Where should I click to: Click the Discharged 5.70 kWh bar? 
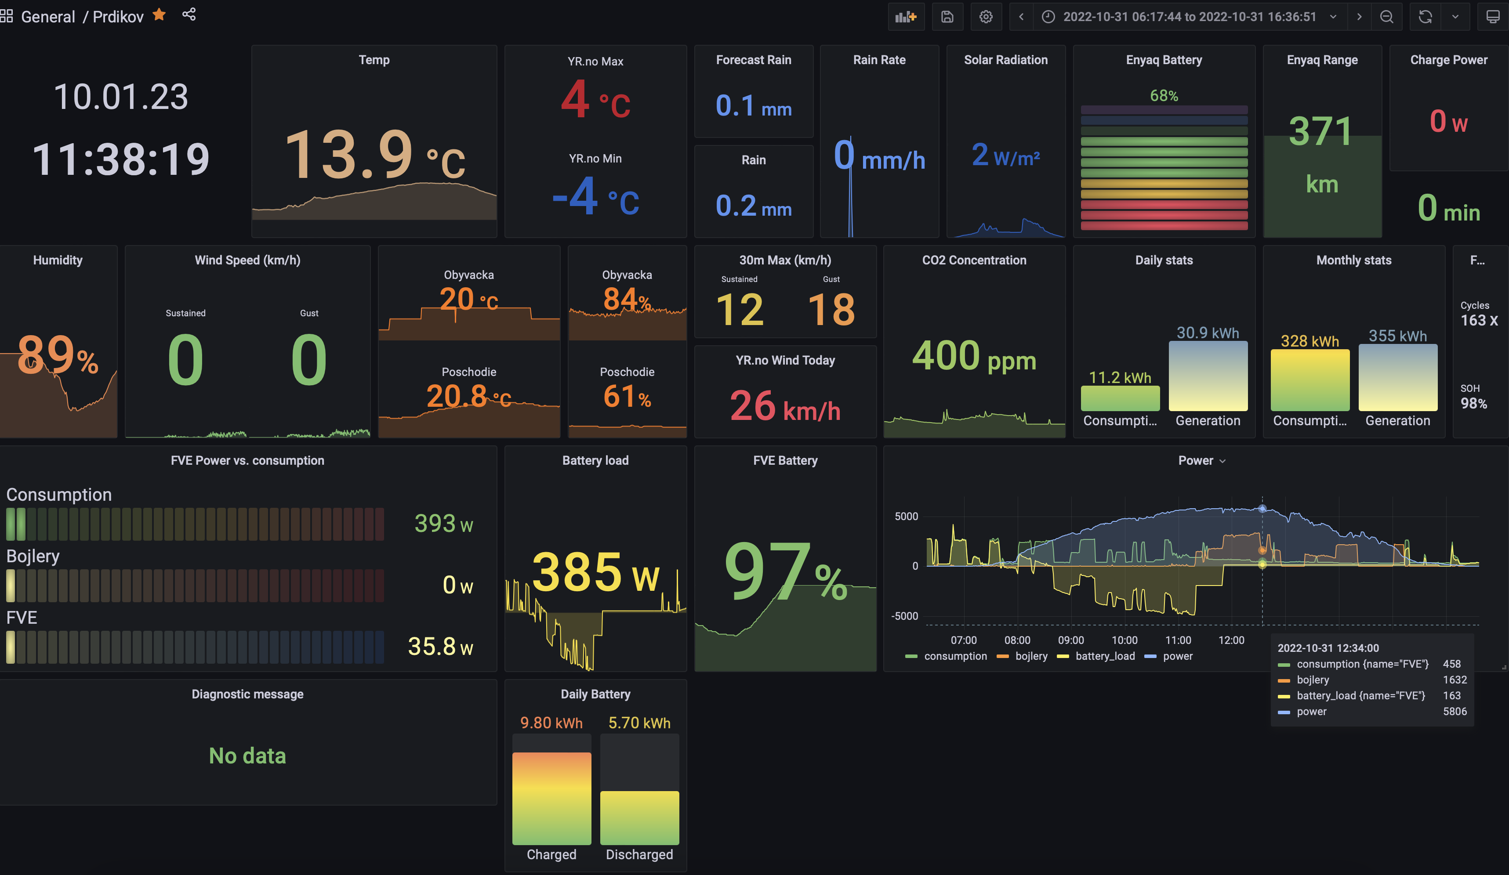pyautogui.click(x=639, y=817)
